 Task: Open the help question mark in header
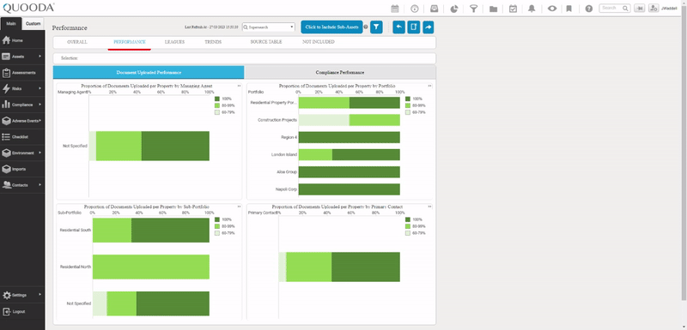click(x=589, y=9)
